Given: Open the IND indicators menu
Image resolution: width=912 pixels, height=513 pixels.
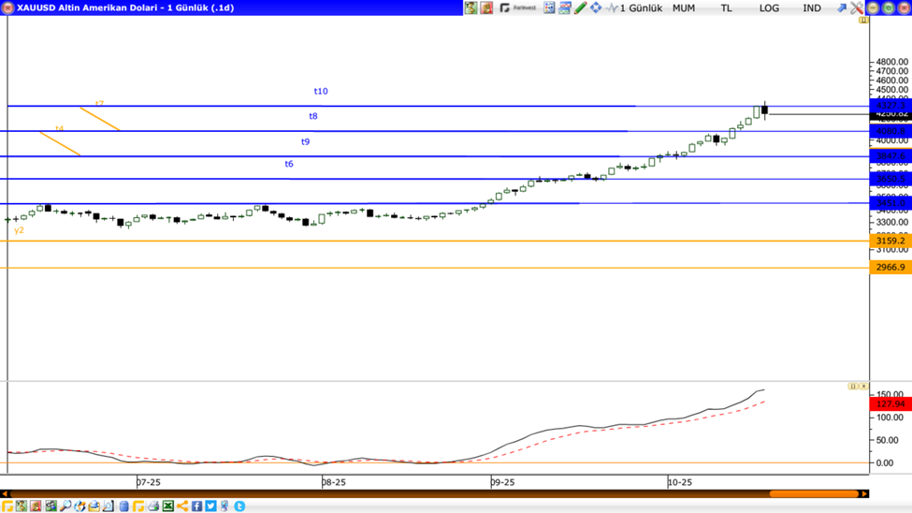Looking at the screenshot, I should (812, 7).
